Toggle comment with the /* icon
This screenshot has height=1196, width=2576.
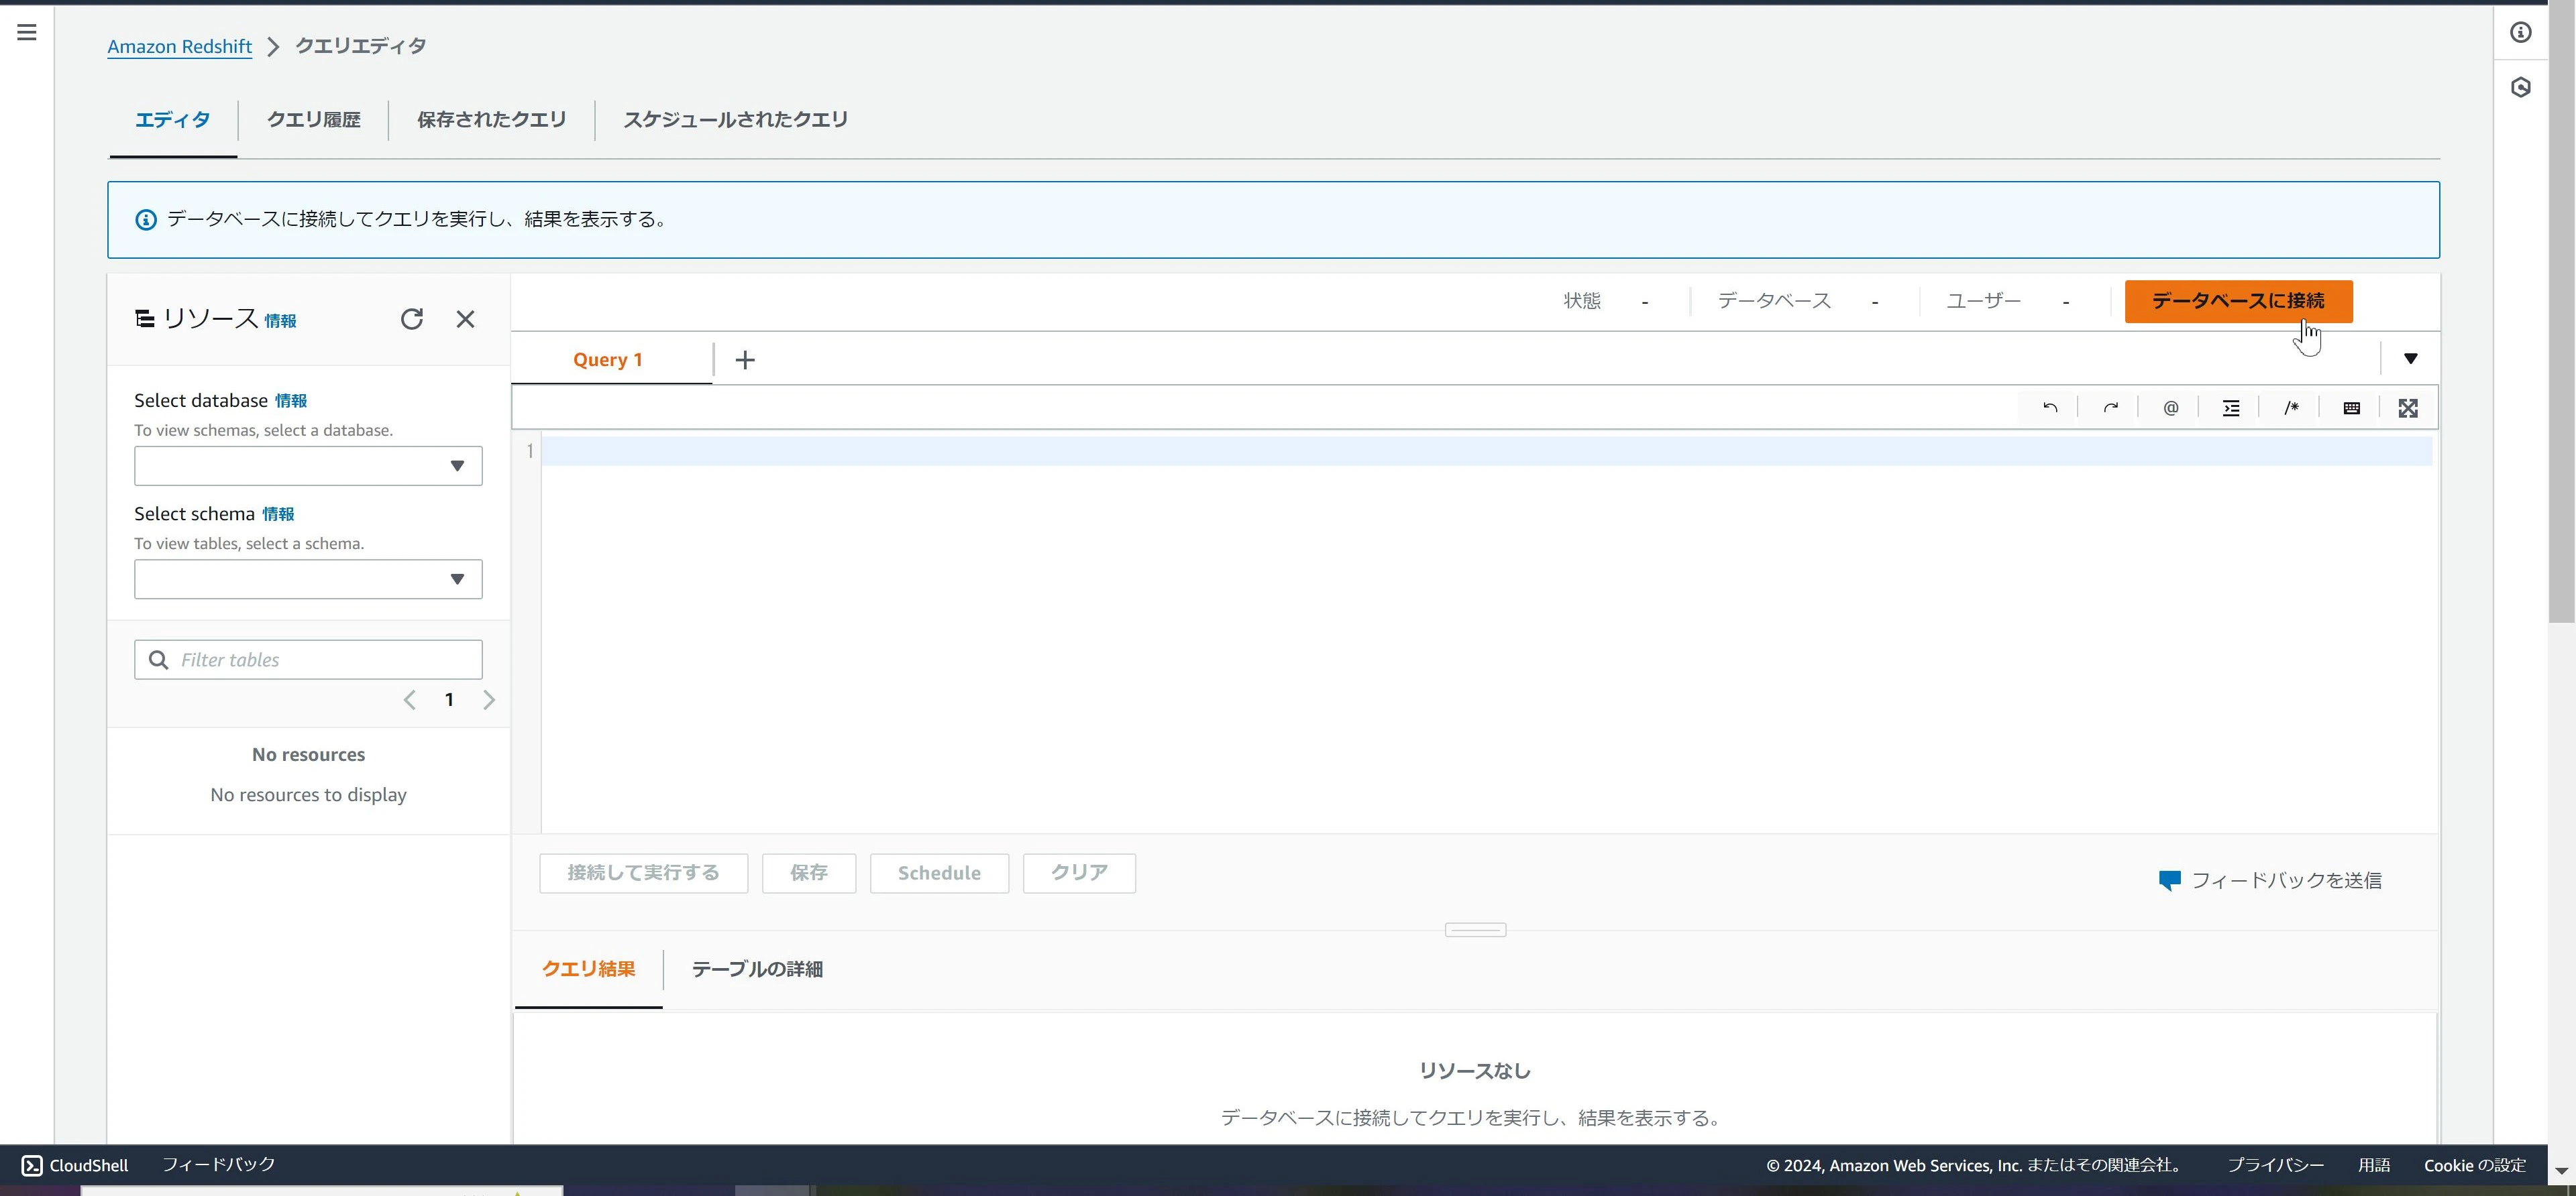pyautogui.click(x=2291, y=408)
